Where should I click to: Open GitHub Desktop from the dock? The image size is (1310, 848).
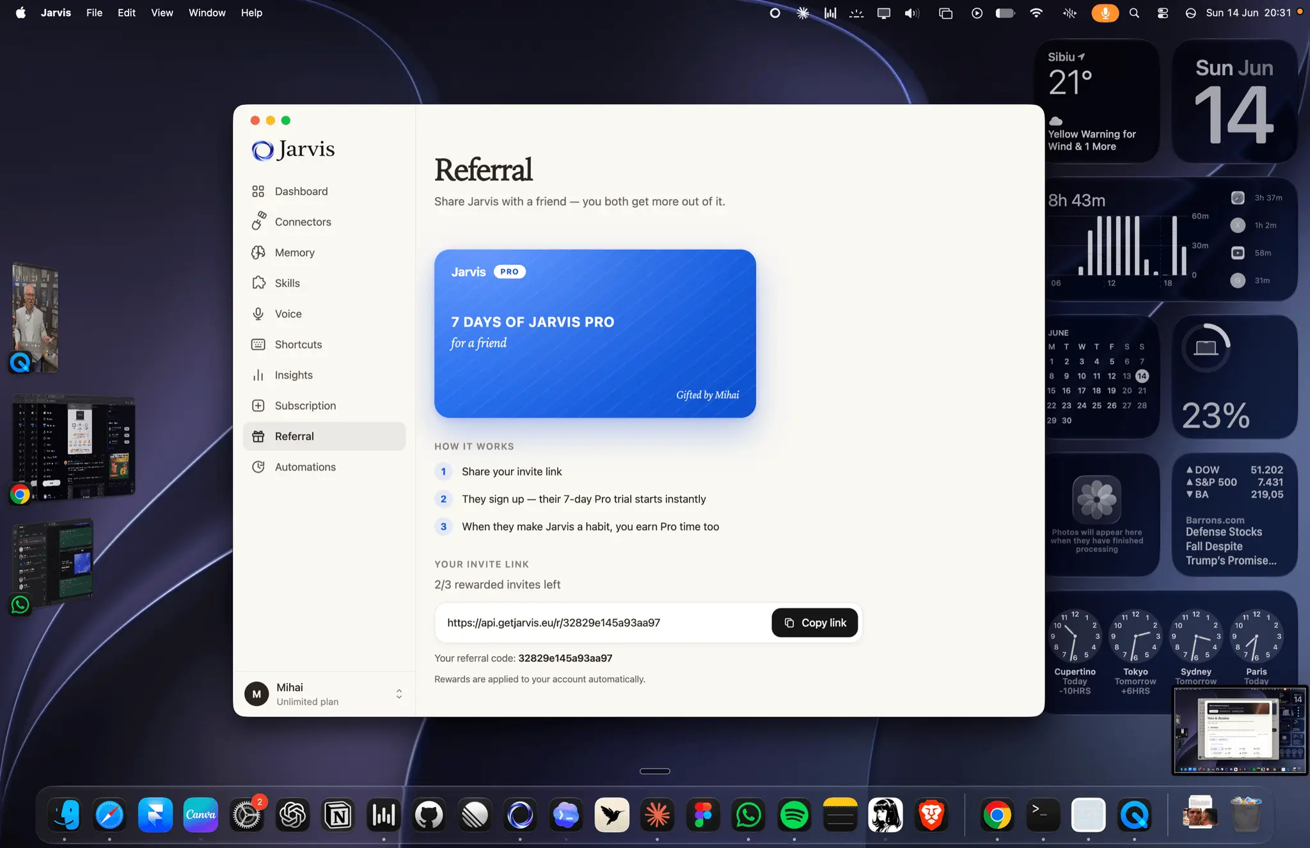pos(429,815)
